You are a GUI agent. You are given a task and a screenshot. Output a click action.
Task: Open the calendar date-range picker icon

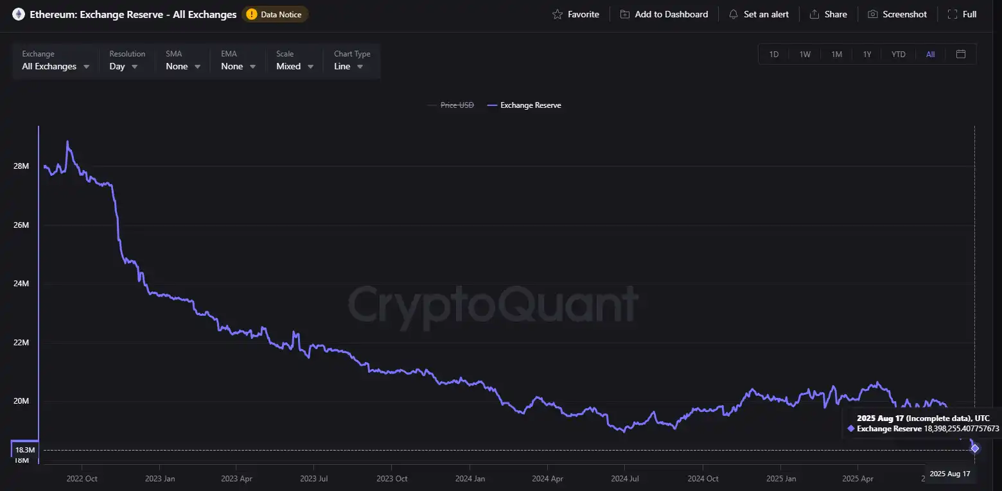(x=961, y=54)
